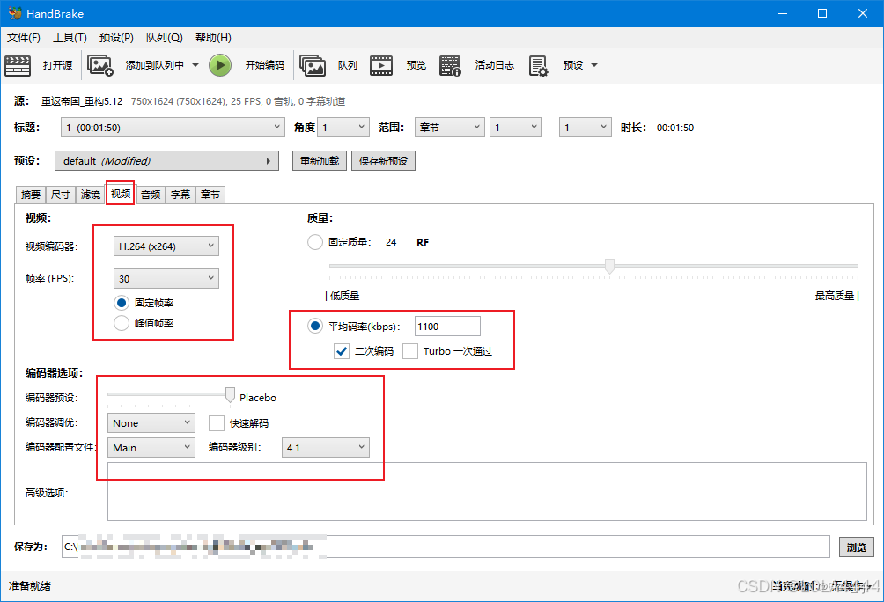The image size is (884, 602).
Task: Click the 开始编码 start encode label
Action: pyautogui.click(x=264, y=65)
